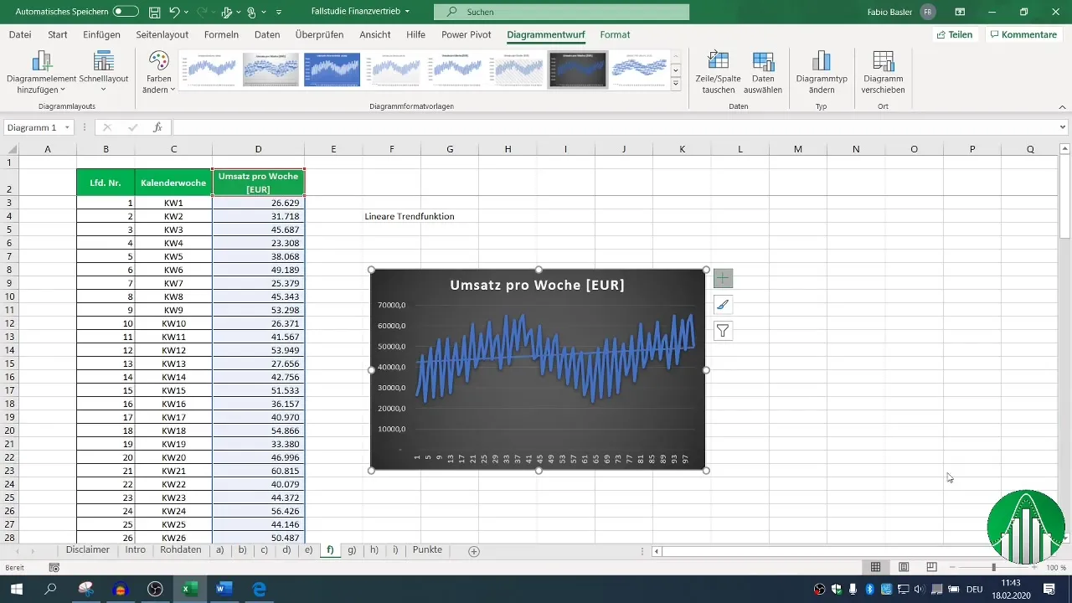The height and width of the screenshot is (603, 1072).
Task: Click the Excel taskbar icon
Action: pos(190,589)
